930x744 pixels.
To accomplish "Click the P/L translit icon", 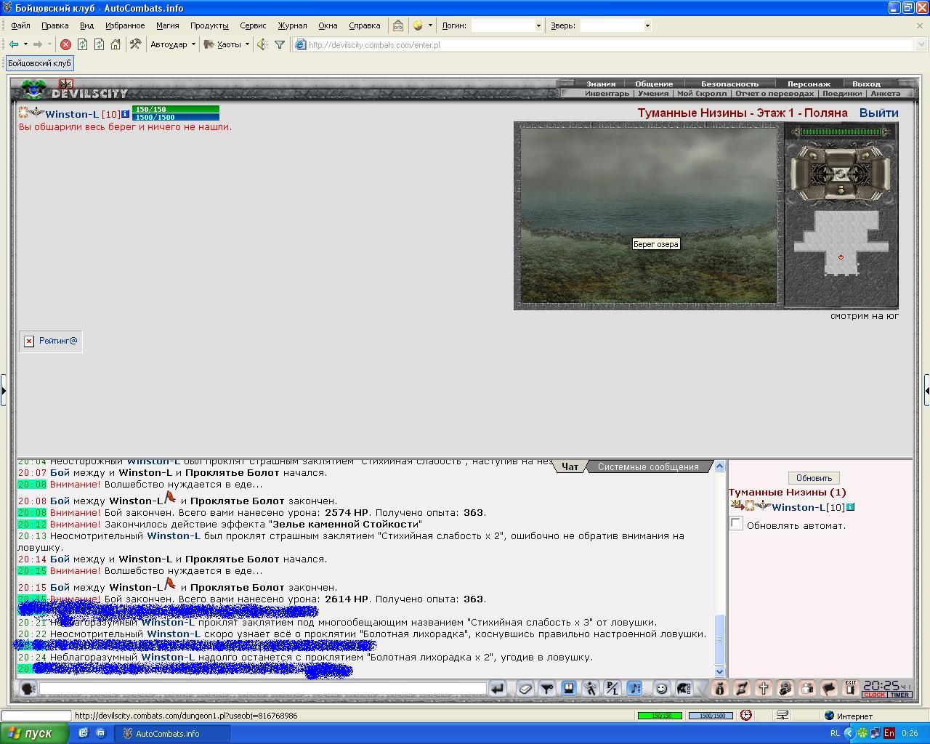I will 612,688.
